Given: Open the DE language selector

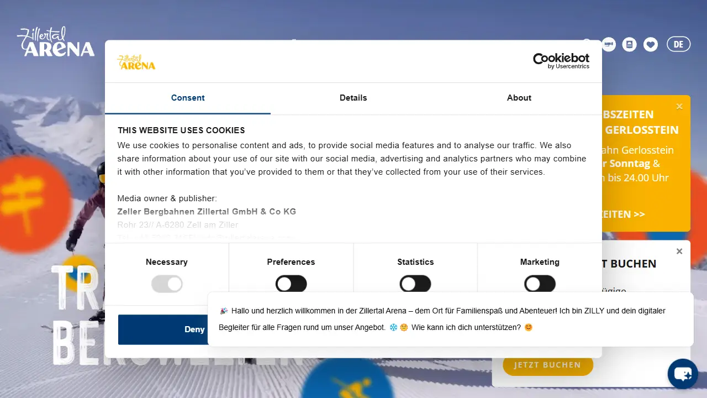Looking at the screenshot, I should [679, 44].
